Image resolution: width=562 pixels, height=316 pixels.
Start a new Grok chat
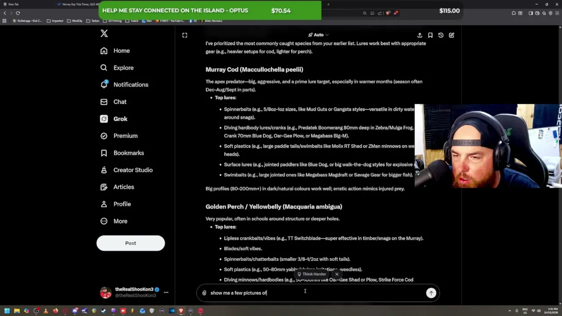click(451, 35)
